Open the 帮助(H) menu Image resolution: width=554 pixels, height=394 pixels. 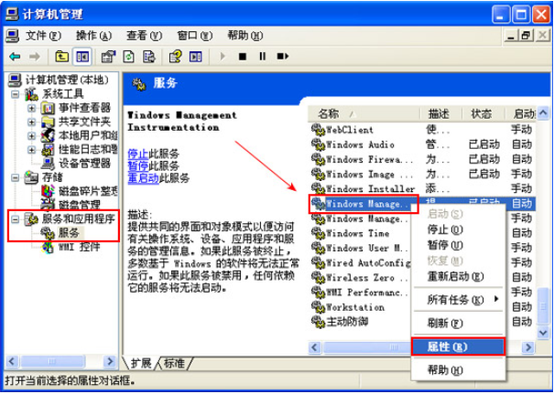(245, 36)
